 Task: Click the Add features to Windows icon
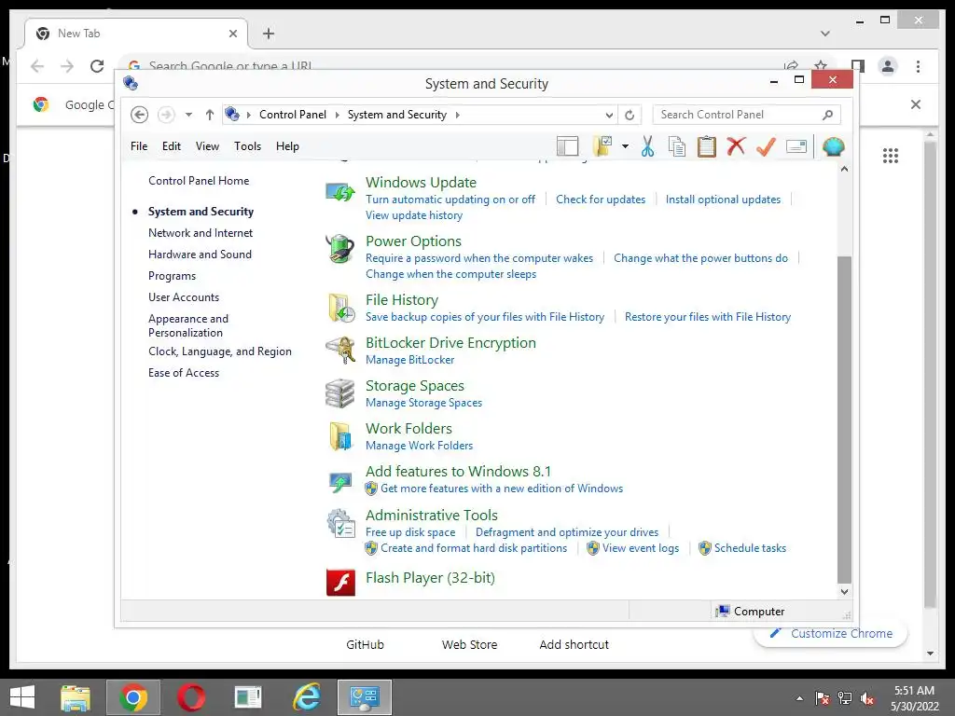coord(339,482)
